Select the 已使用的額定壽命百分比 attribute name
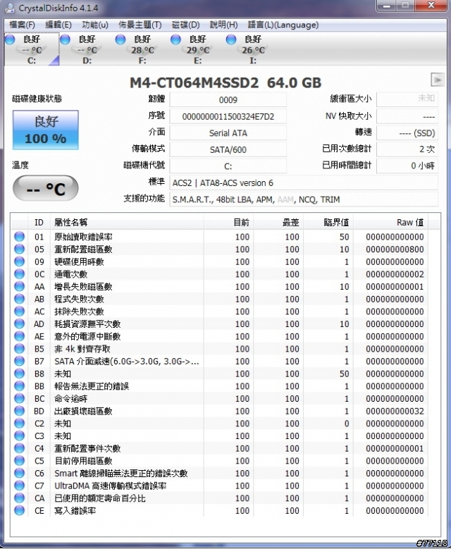This screenshot has height=549, width=451. point(100,498)
